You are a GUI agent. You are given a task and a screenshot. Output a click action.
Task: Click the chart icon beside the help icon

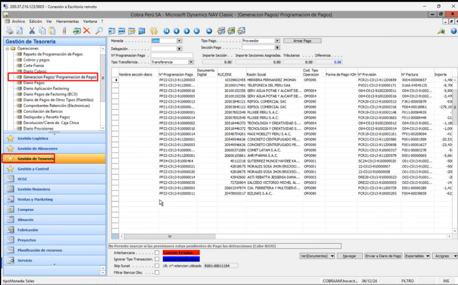pyautogui.click(x=441, y=31)
